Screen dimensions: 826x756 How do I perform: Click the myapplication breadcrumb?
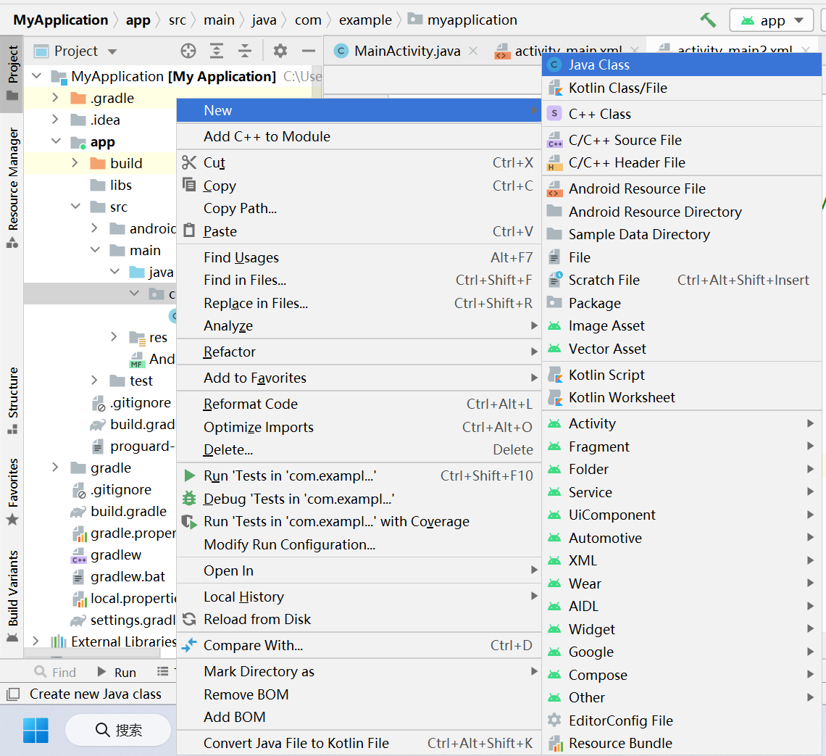463,20
